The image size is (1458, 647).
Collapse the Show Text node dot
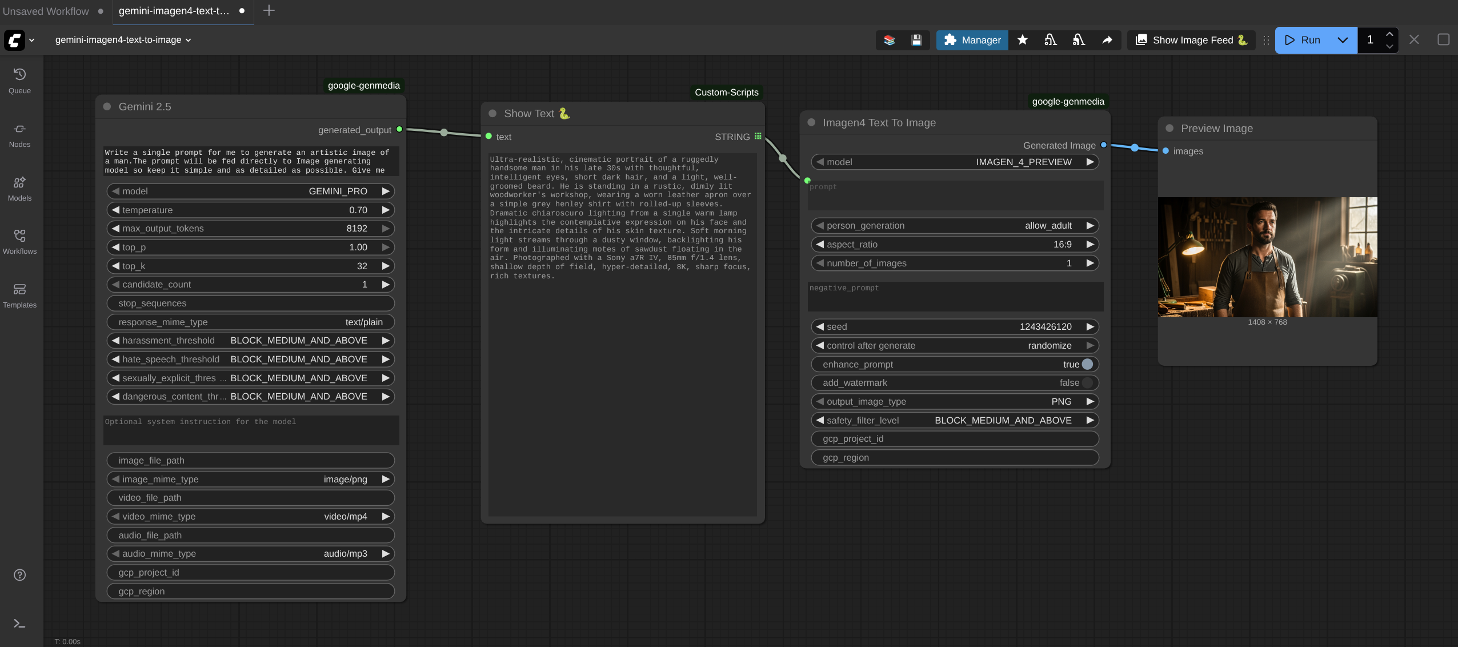pos(492,114)
